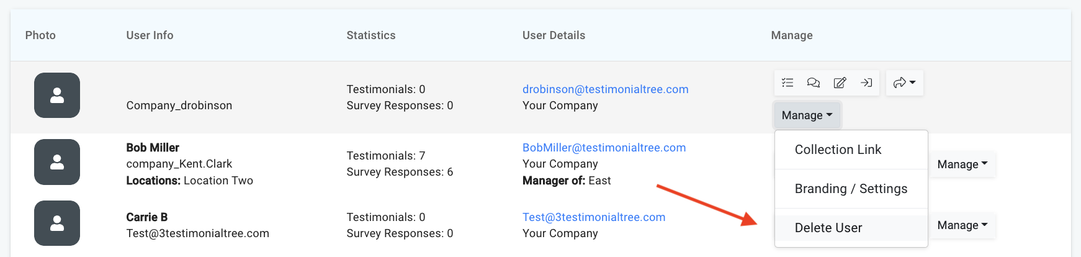Screen dimensions: 1081x257
Task: Click Carrie B's user photo avatar
Action: pos(57,223)
